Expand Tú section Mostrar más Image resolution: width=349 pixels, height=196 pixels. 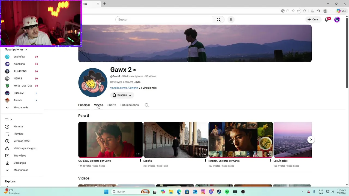click(21, 170)
